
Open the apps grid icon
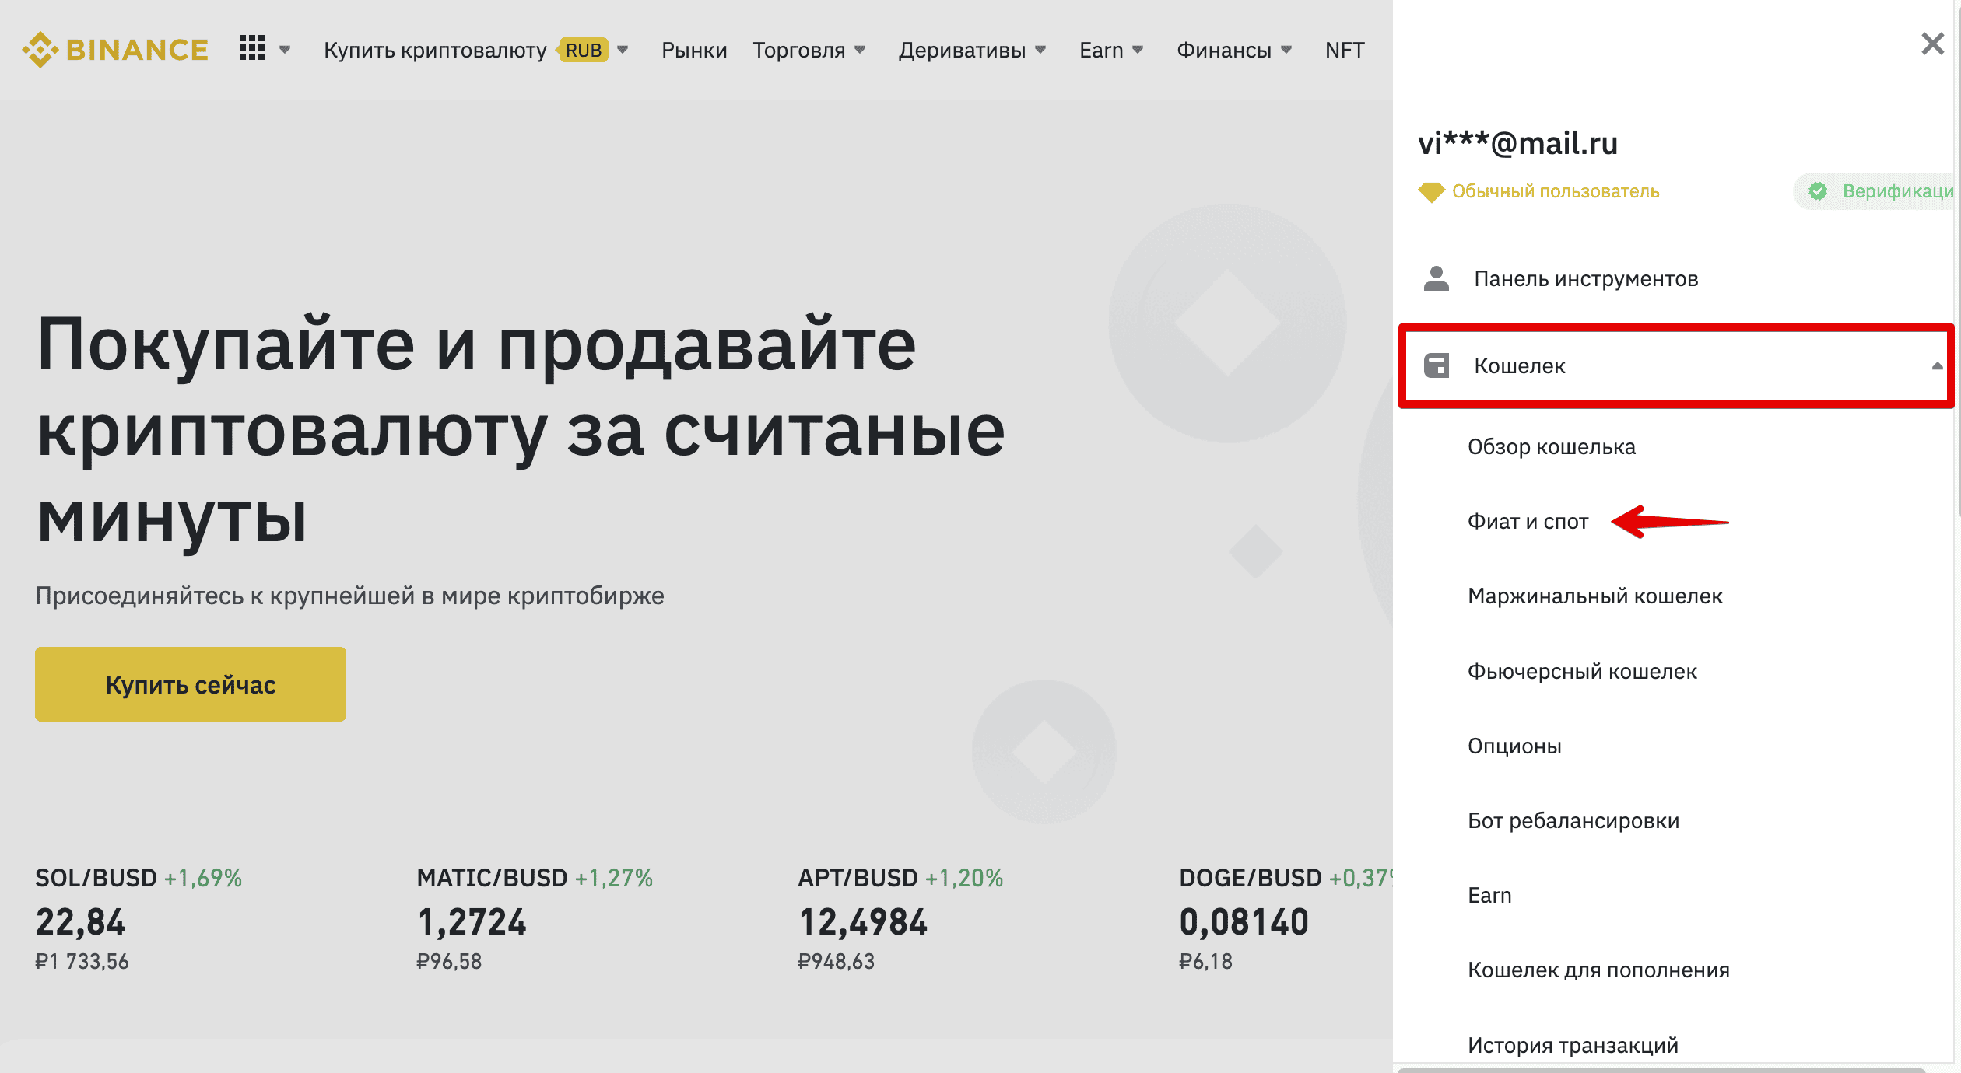(x=252, y=48)
